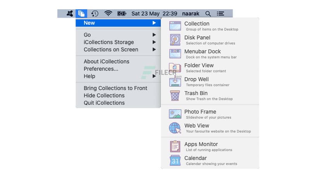Open the Help menu item
Image resolution: width=324 pixels, height=187 pixels.
[118, 76]
